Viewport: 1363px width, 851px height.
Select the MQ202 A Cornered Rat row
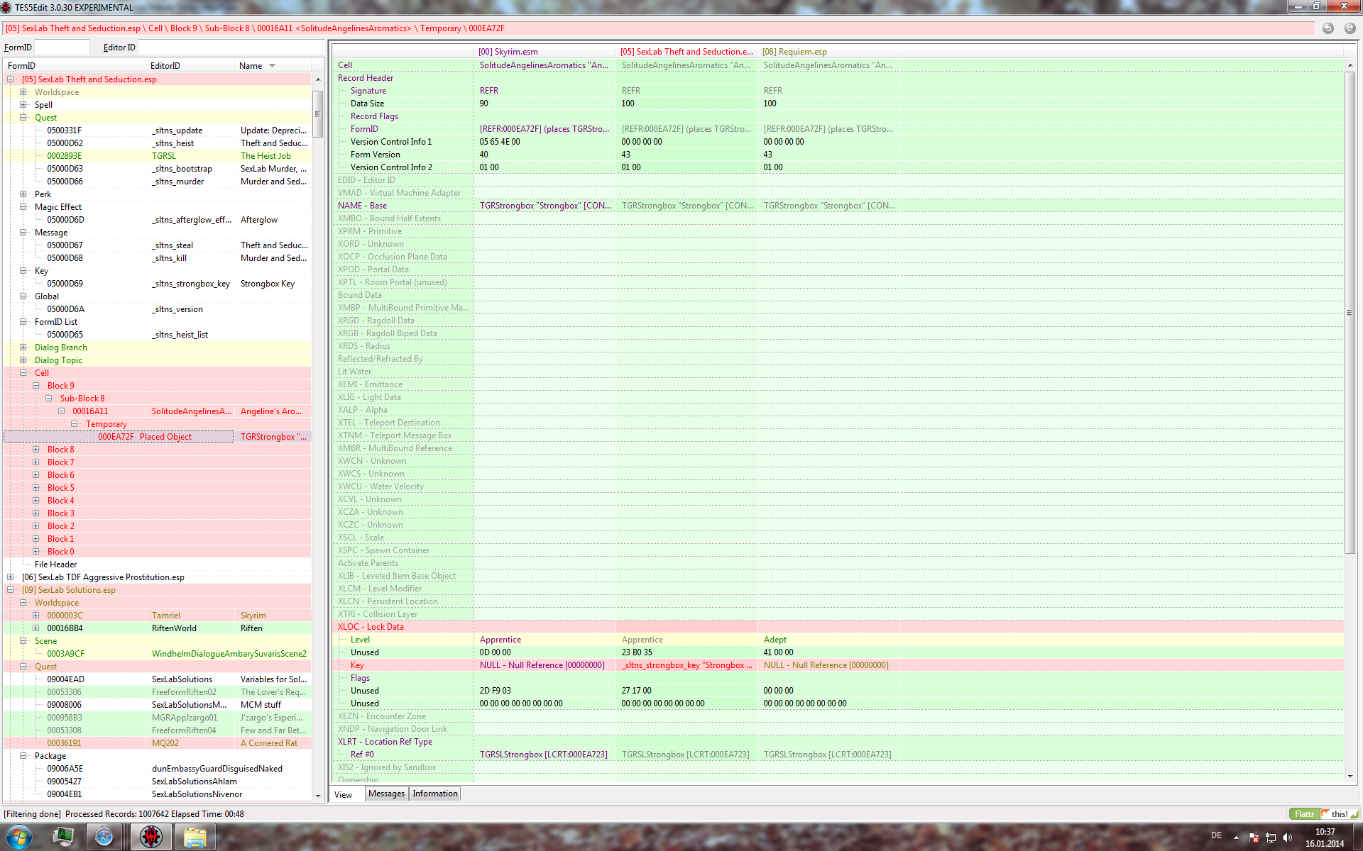coord(158,743)
